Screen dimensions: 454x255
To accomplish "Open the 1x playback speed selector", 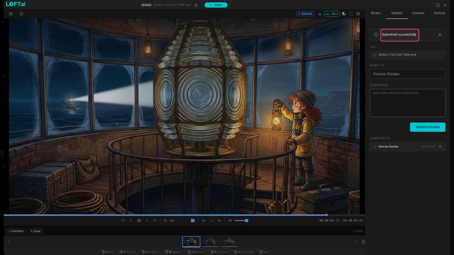I will [x=211, y=221].
